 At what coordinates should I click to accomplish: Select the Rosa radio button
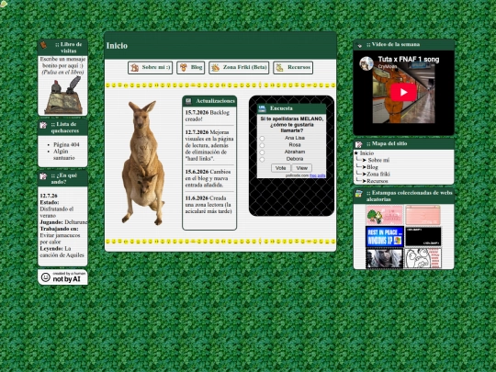[262, 145]
